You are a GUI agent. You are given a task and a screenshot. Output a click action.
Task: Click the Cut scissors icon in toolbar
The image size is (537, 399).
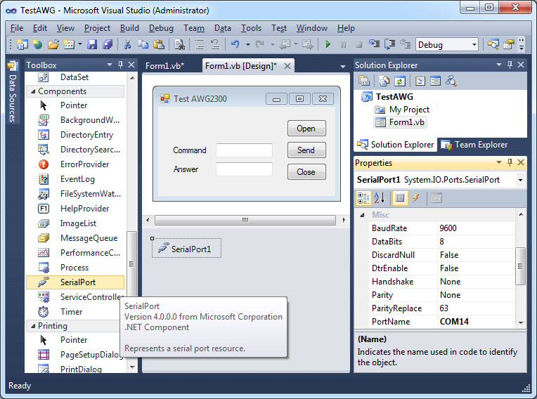[x=128, y=44]
